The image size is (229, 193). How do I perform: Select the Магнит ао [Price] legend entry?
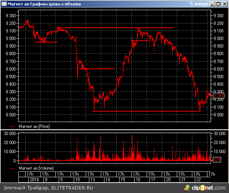point(34,126)
